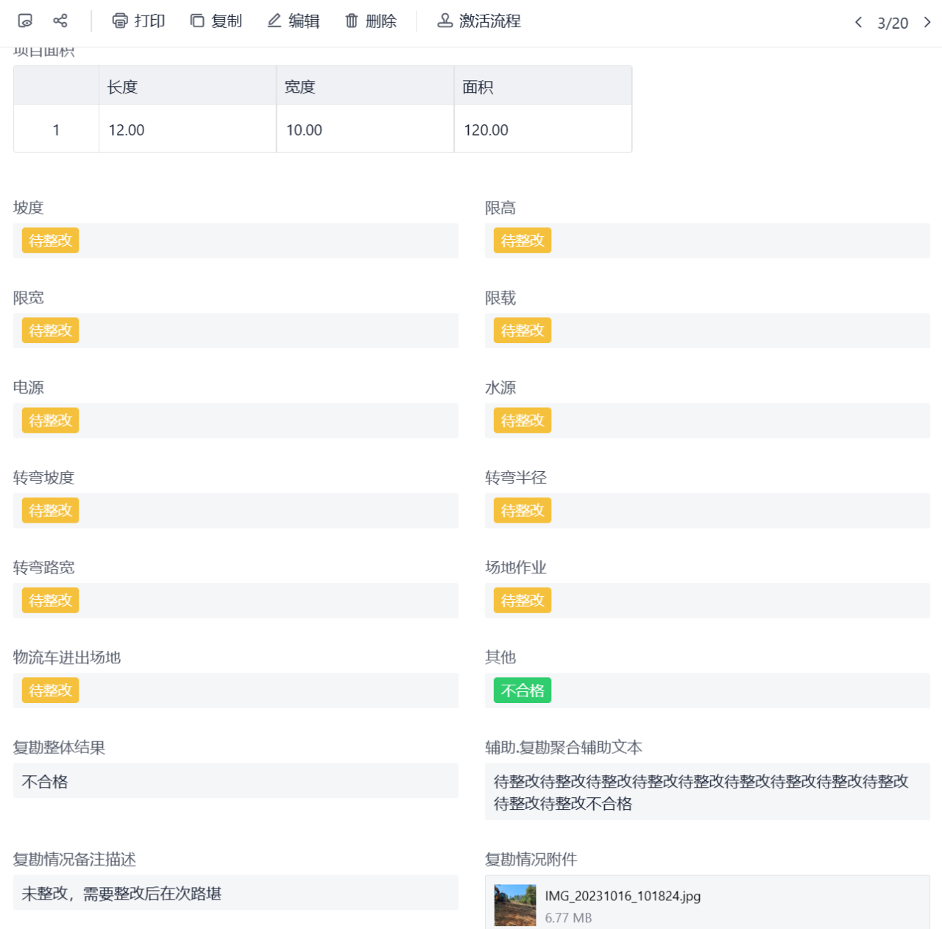Click the comment icon in top toolbar

25,21
